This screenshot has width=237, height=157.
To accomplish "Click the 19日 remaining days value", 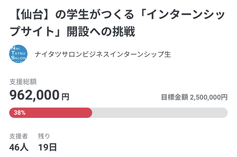I will (47, 147).
